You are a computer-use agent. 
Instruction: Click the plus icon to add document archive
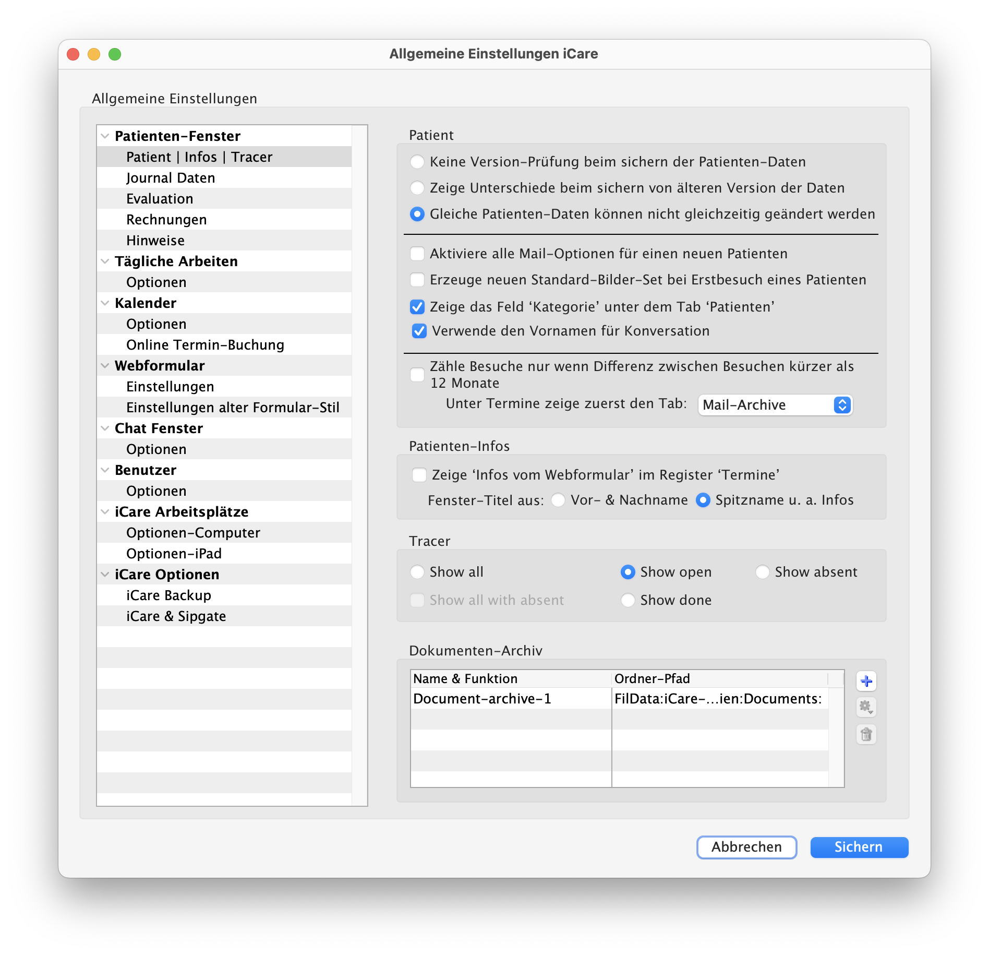pyautogui.click(x=866, y=681)
